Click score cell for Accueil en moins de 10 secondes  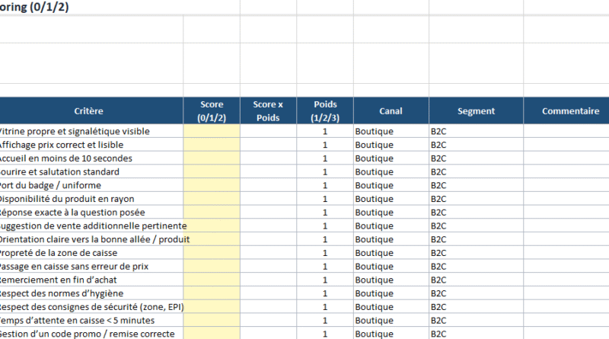point(212,158)
